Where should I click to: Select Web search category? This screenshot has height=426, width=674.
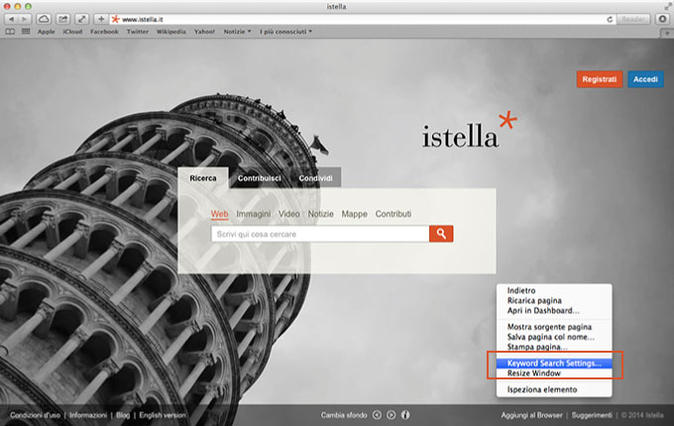click(x=219, y=214)
